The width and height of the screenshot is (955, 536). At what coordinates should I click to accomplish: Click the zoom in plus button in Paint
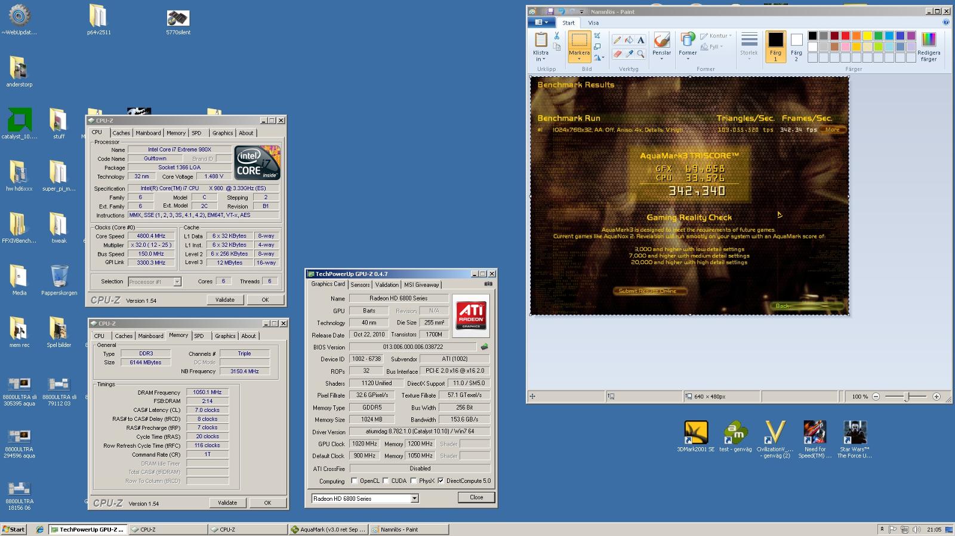point(936,396)
